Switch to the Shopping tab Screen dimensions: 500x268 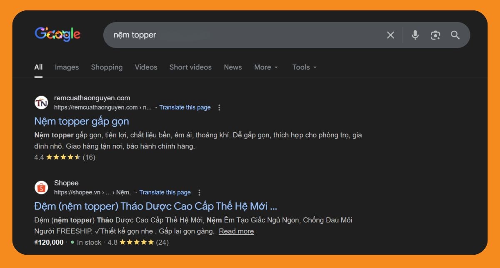pyautogui.click(x=107, y=67)
